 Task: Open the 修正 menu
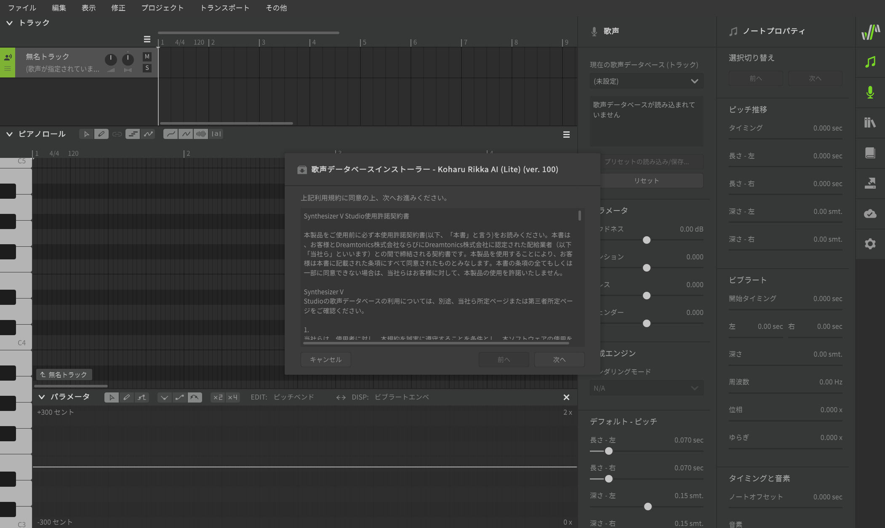pos(118,8)
